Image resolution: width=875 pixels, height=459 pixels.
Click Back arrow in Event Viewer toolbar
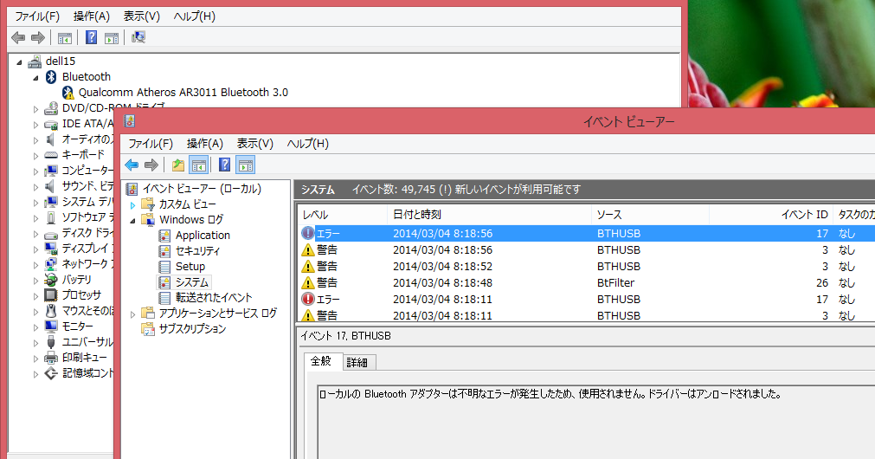point(132,165)
